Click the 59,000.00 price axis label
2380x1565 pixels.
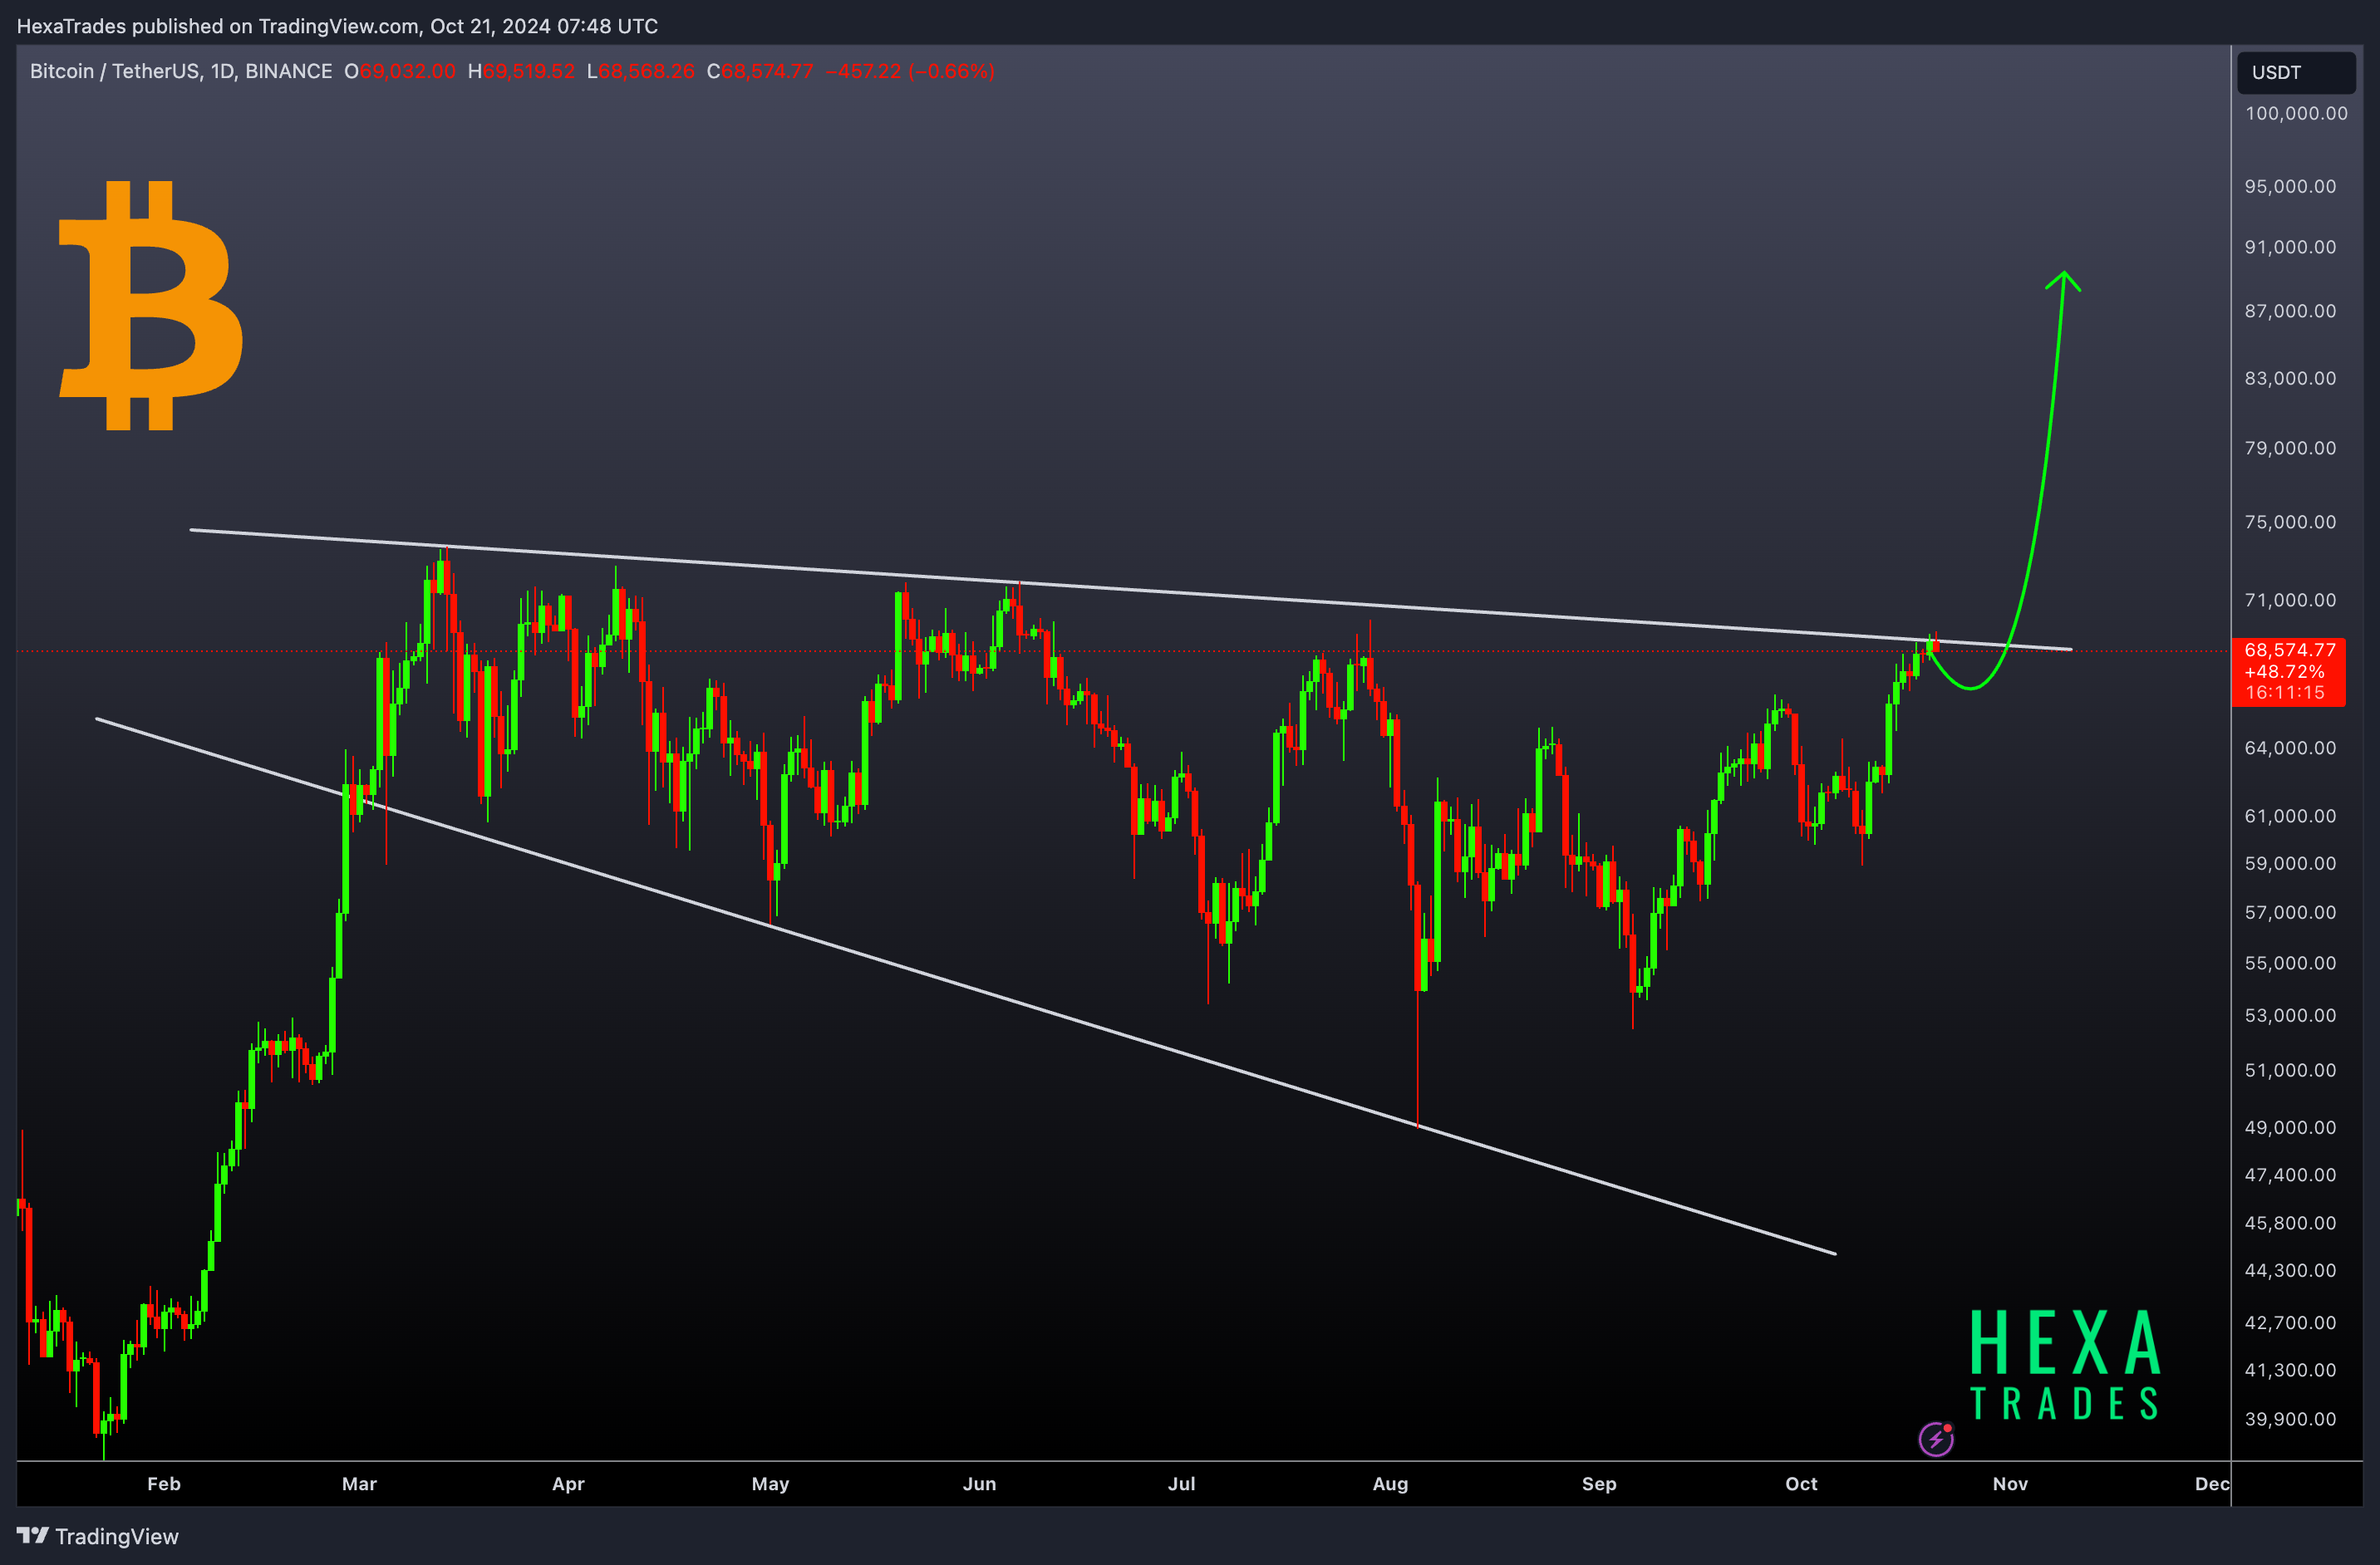(2290, 862)
